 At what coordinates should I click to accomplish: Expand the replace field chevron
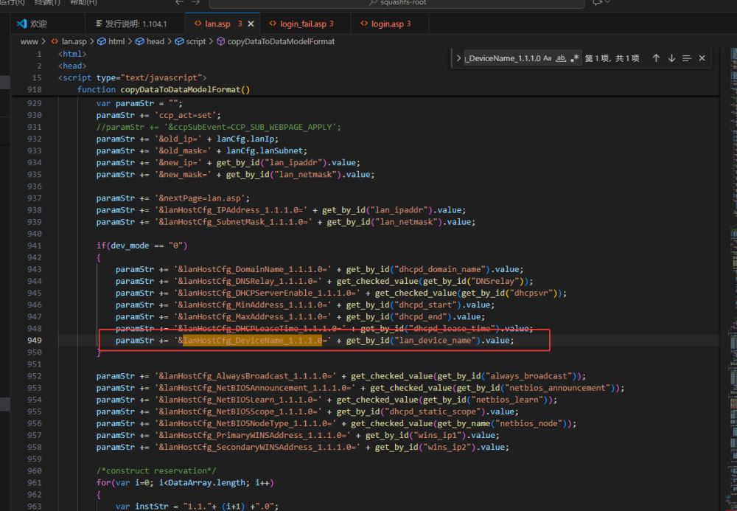coord(458,58)
